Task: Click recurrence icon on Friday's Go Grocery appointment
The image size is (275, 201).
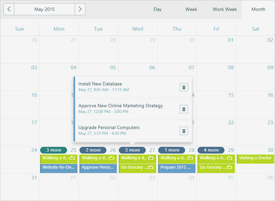Action: (x=230, y=167)
